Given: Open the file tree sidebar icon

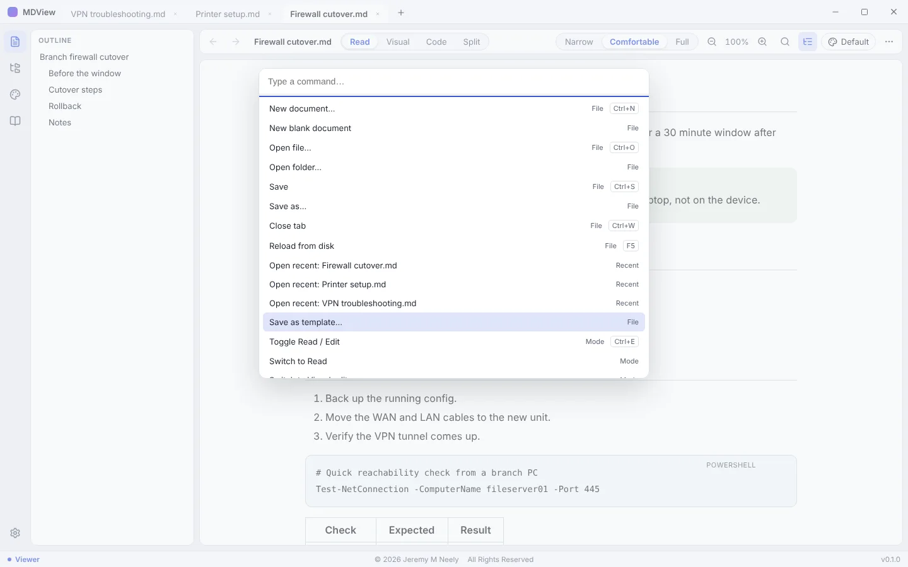Looking at the screenshot, I should (15, 68).
